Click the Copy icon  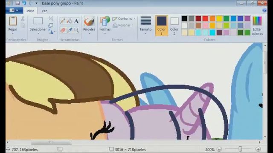(23, 25)
